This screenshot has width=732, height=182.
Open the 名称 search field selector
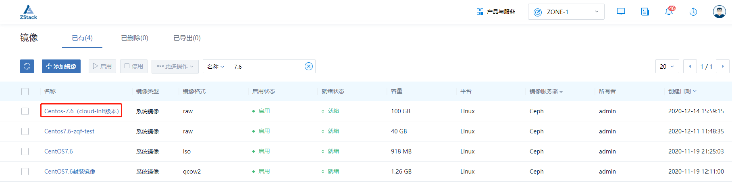tap(216, 67)
